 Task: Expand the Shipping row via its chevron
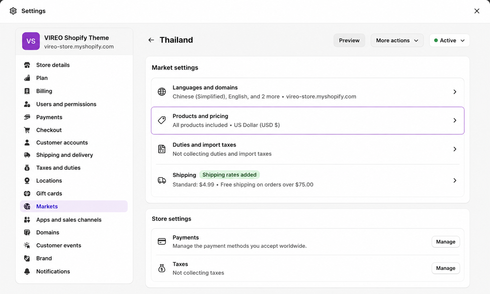pos(455,180)
